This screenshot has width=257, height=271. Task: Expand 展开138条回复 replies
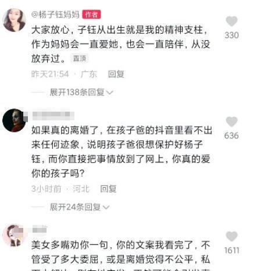pyautogui.click(x=77, y=92)
